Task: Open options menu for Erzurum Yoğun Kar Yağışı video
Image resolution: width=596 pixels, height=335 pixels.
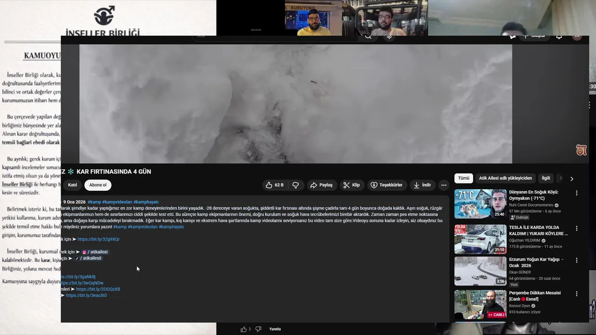Action: tap(576, 261)
